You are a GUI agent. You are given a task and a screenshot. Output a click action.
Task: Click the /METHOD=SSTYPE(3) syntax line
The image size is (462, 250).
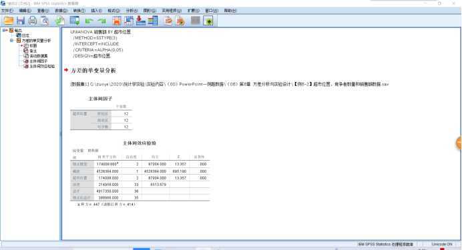[x=95, y=38]
